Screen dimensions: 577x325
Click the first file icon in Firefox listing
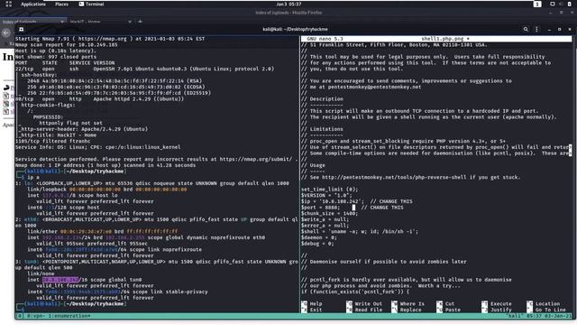[x=6, y=96]
